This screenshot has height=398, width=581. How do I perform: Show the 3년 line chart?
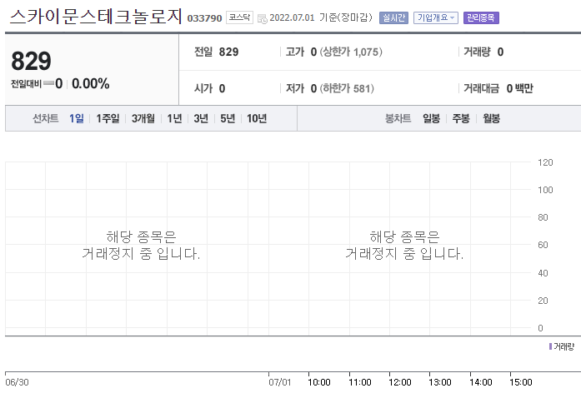click(201, 118)
